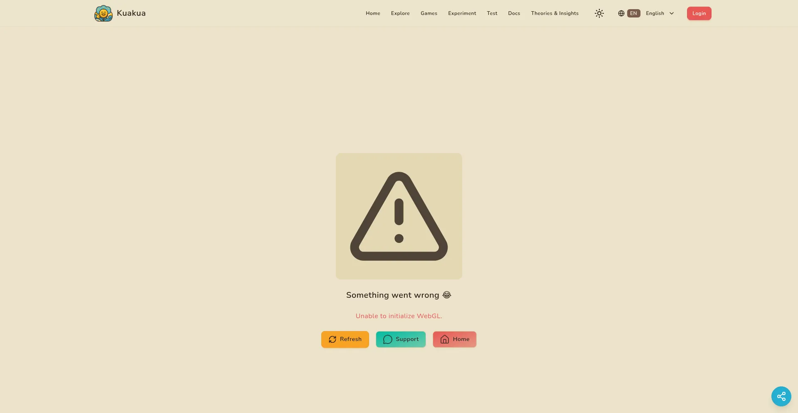798x413 pixels.
Task: Go to the Games nav item
Action: point(429,13)
